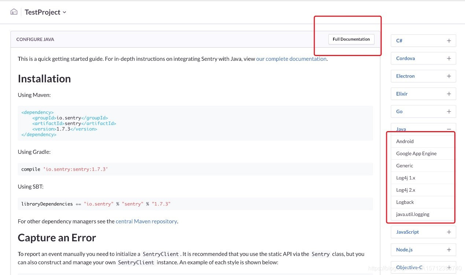Expand the C# platform section
465x275 pixels.
449,41
